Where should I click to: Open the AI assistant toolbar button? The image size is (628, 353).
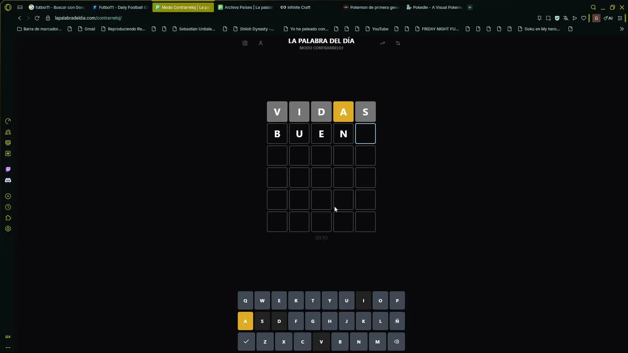608,18
